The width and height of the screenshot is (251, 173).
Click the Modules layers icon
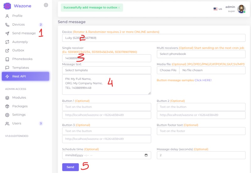(7, 98)
